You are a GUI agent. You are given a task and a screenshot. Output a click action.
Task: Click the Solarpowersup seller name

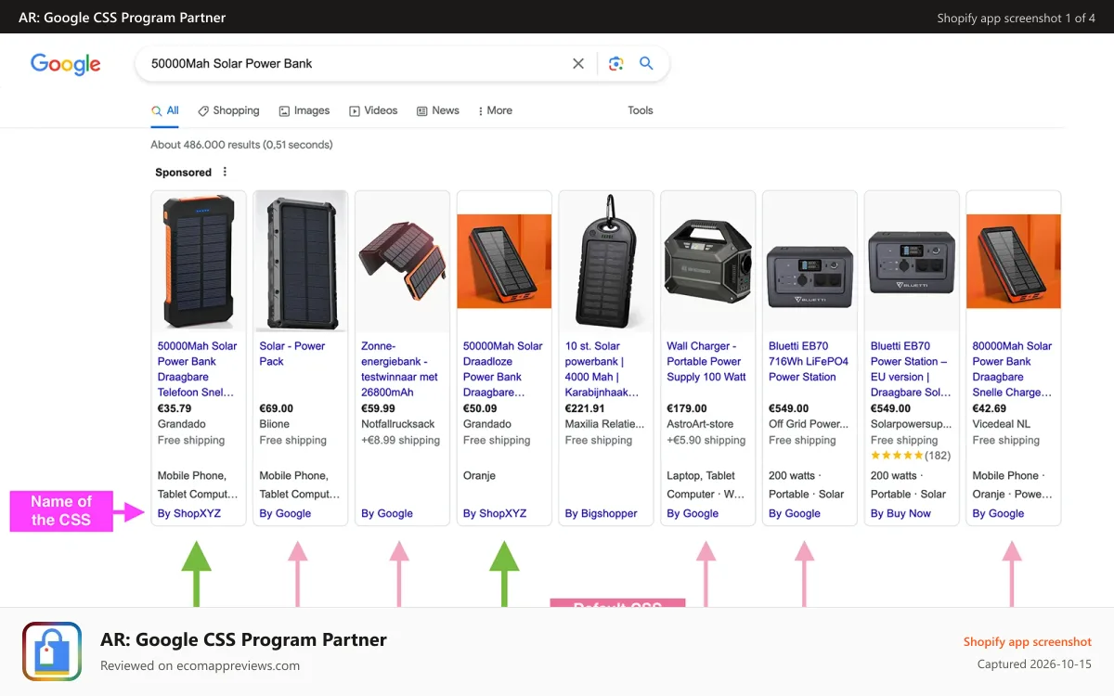[911, 424]
